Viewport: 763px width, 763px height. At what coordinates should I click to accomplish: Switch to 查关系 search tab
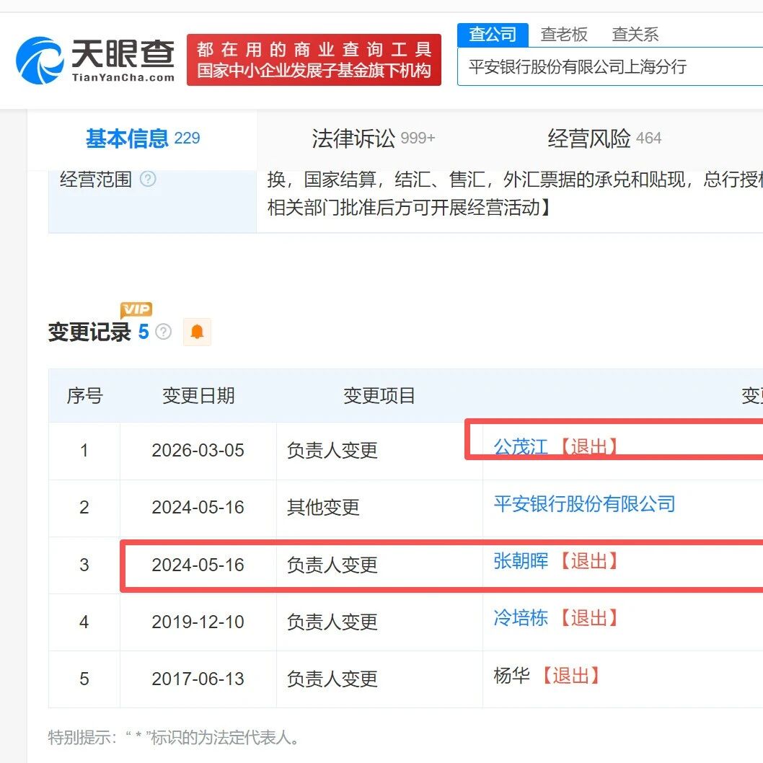pos(635,35)
